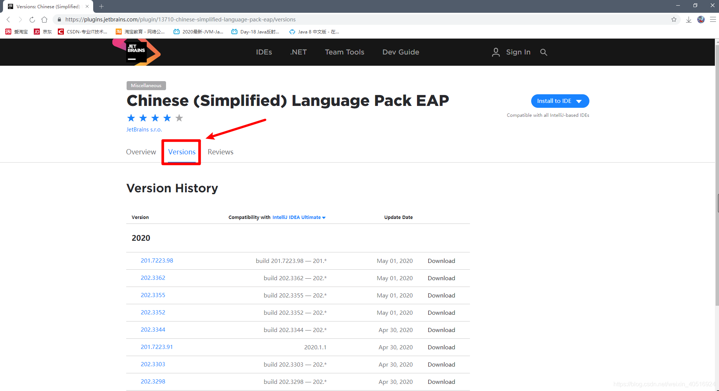This screenshot has height=391, width=719.
Task: Open the IDEs menu
Action: pyautogui.click(x=264, y=52)
